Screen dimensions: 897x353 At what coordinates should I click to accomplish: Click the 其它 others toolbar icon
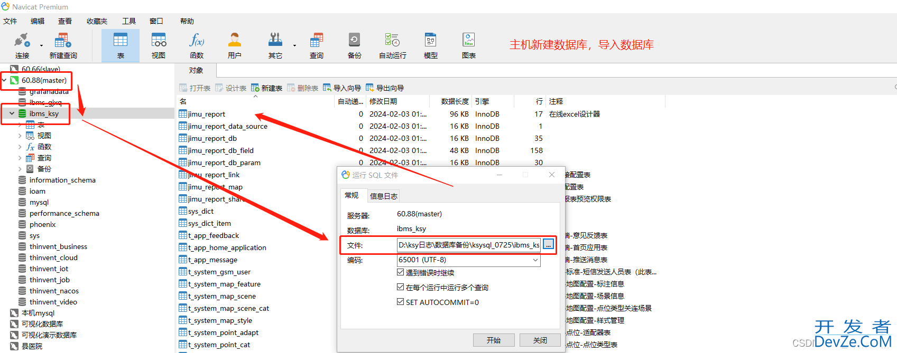[275, 46]
